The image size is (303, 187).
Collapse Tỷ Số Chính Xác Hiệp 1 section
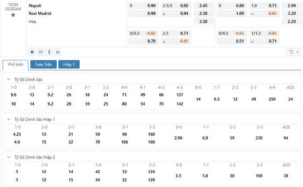point(10,119)
